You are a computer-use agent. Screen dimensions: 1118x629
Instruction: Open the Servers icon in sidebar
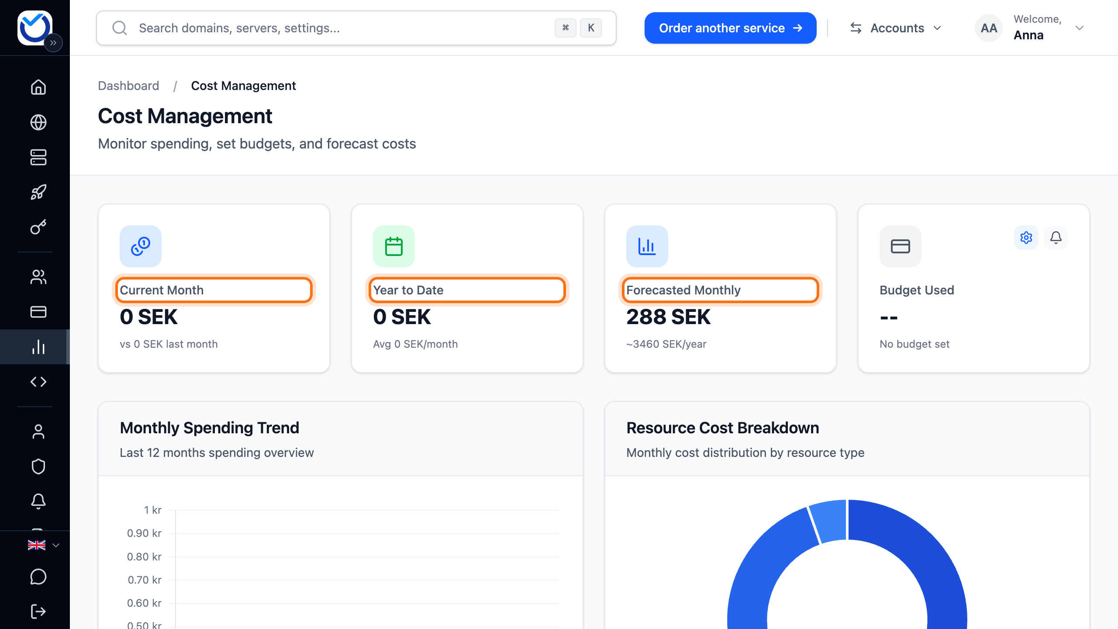pyautogui.click(x=38, y=157)
